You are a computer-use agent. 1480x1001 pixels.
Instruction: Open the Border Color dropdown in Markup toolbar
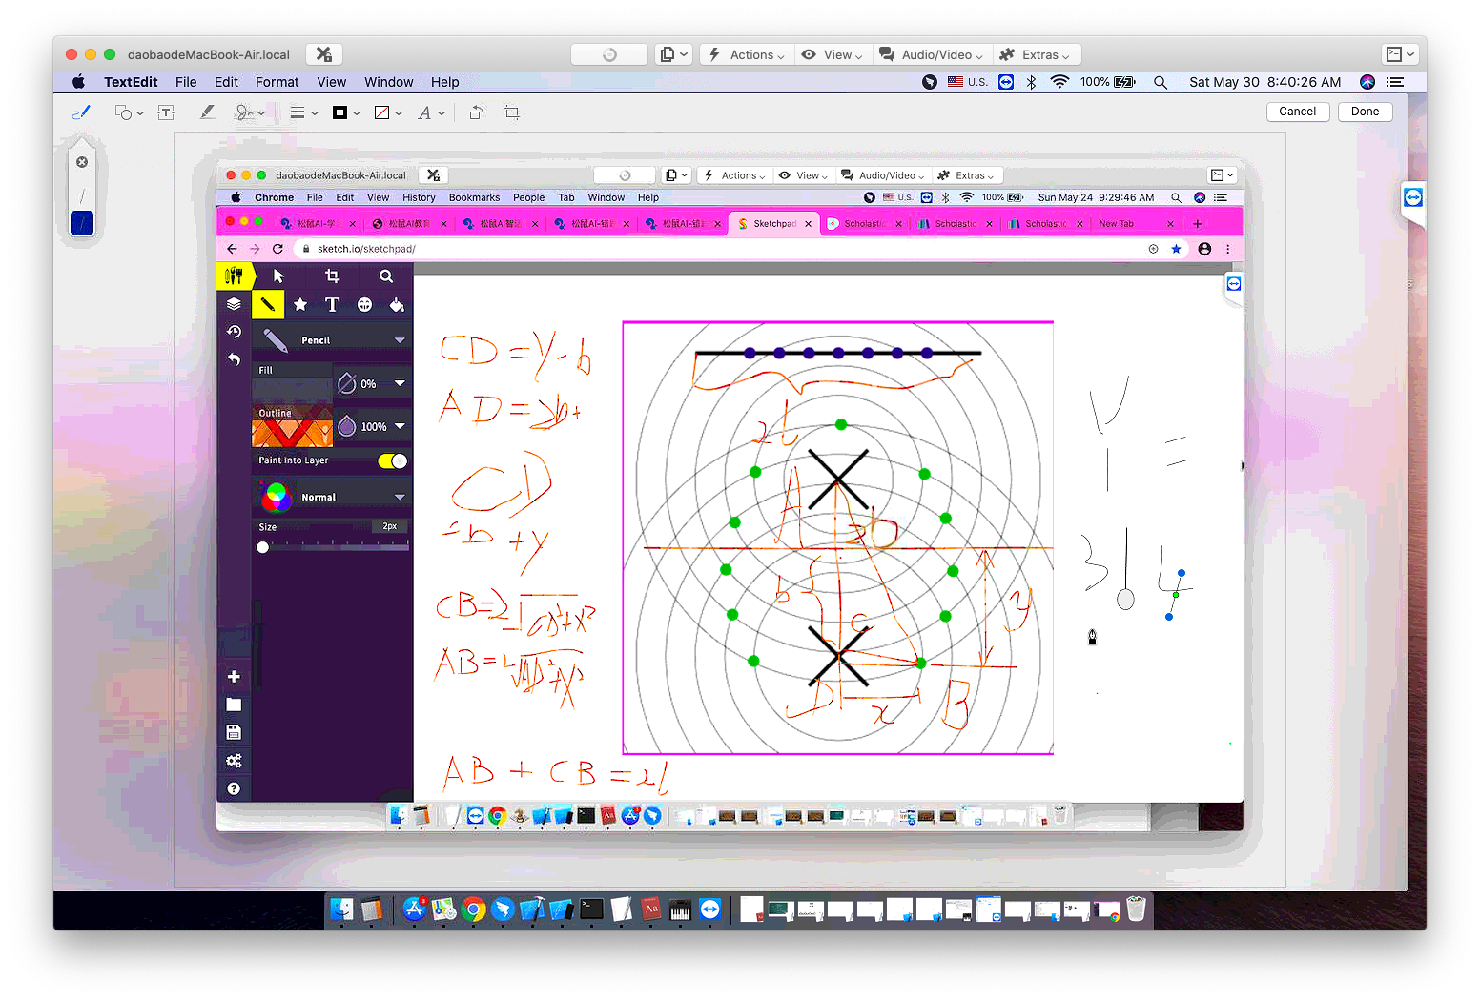pyautogui.click(x=346, y=112)
